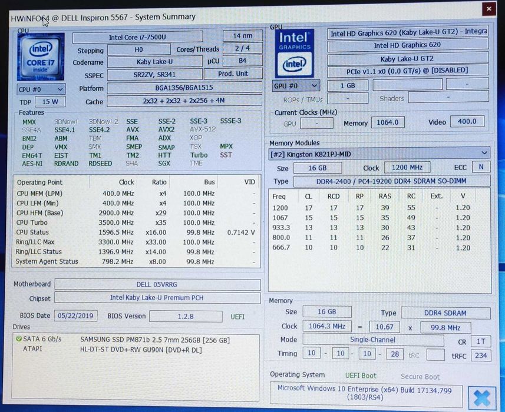Click the Clock column header in operating points

click(113, 182)
